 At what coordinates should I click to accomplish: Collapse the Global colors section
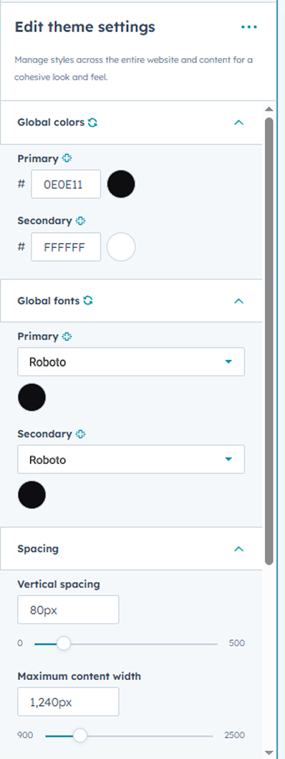[x=238, y=123]
